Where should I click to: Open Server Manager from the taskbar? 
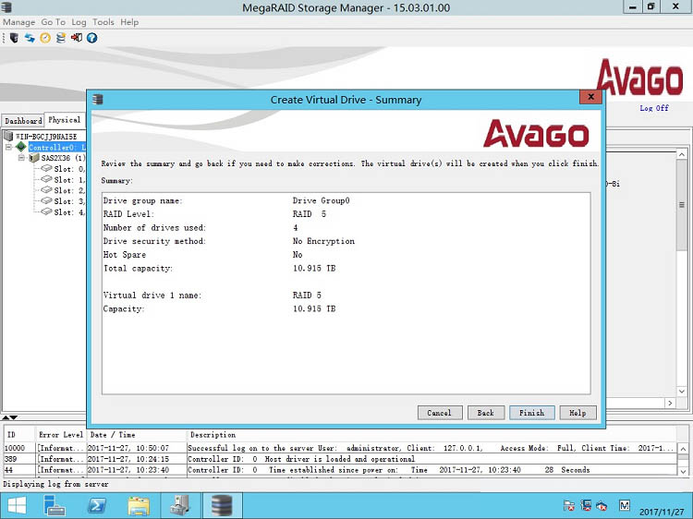(x=55, y=506)
